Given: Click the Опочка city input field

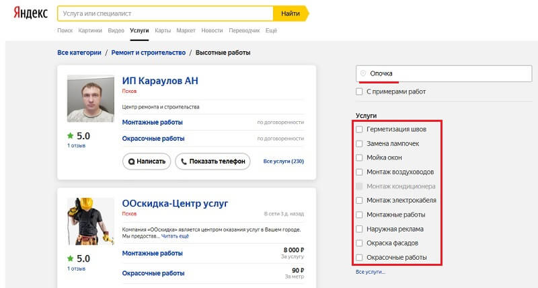Looking at the screenshot, I should 444,73.
